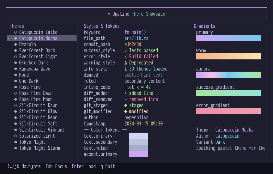Click the hollow circle marker beside Everforest Light
The width and height of the screenshot is (273, 174).
tap(15, 56)
